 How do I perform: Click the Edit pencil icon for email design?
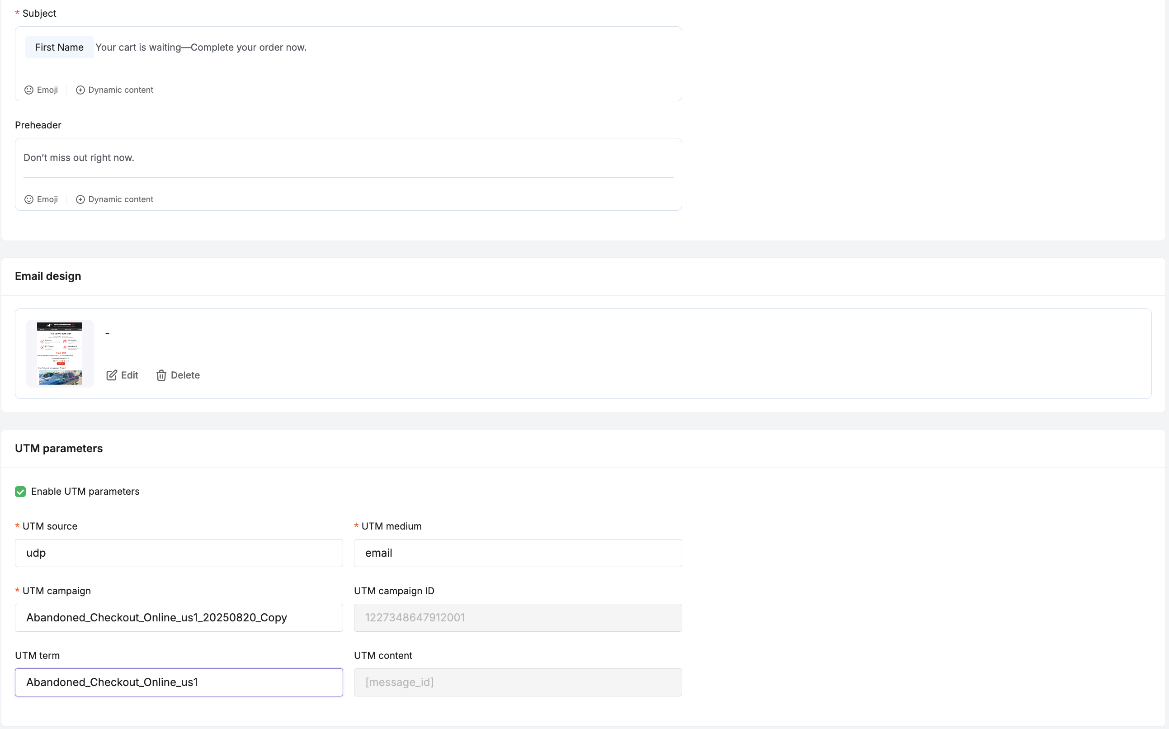point(112,375)
